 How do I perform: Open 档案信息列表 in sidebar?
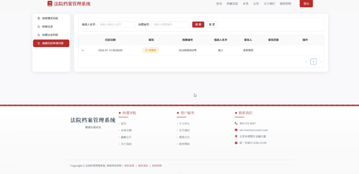(x=51, y=35)
